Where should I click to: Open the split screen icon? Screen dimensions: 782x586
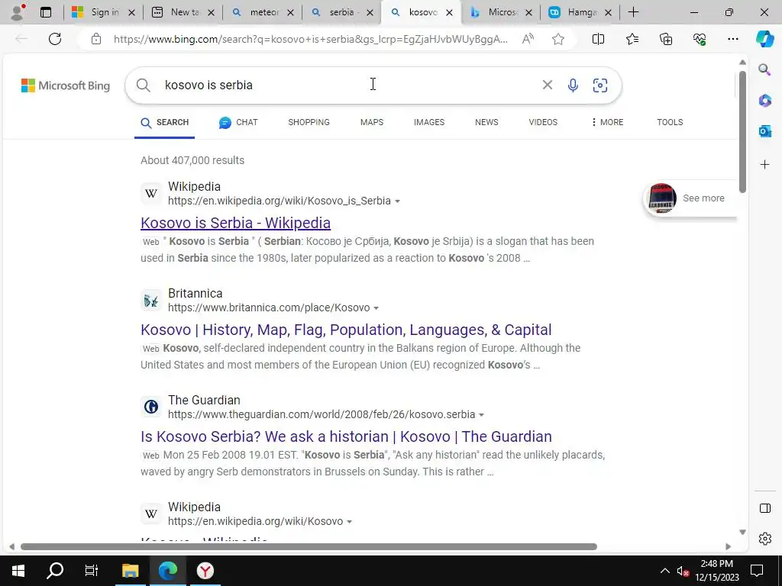click(598, 39)
